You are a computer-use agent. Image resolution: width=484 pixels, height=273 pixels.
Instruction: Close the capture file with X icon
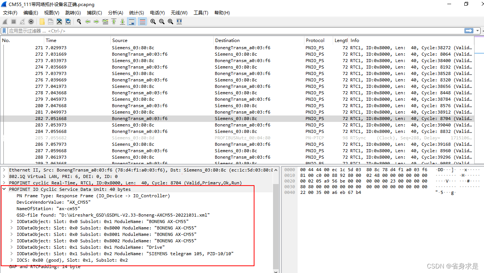click(x=59, y=22)
